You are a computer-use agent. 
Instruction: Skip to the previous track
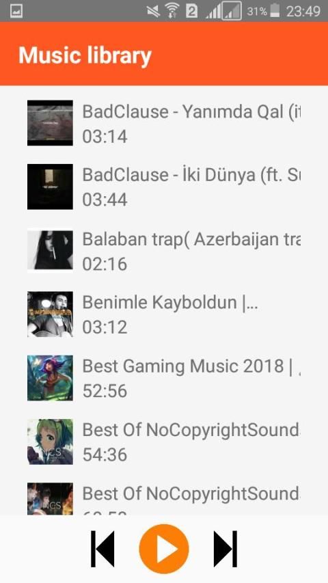click(102, 549)
